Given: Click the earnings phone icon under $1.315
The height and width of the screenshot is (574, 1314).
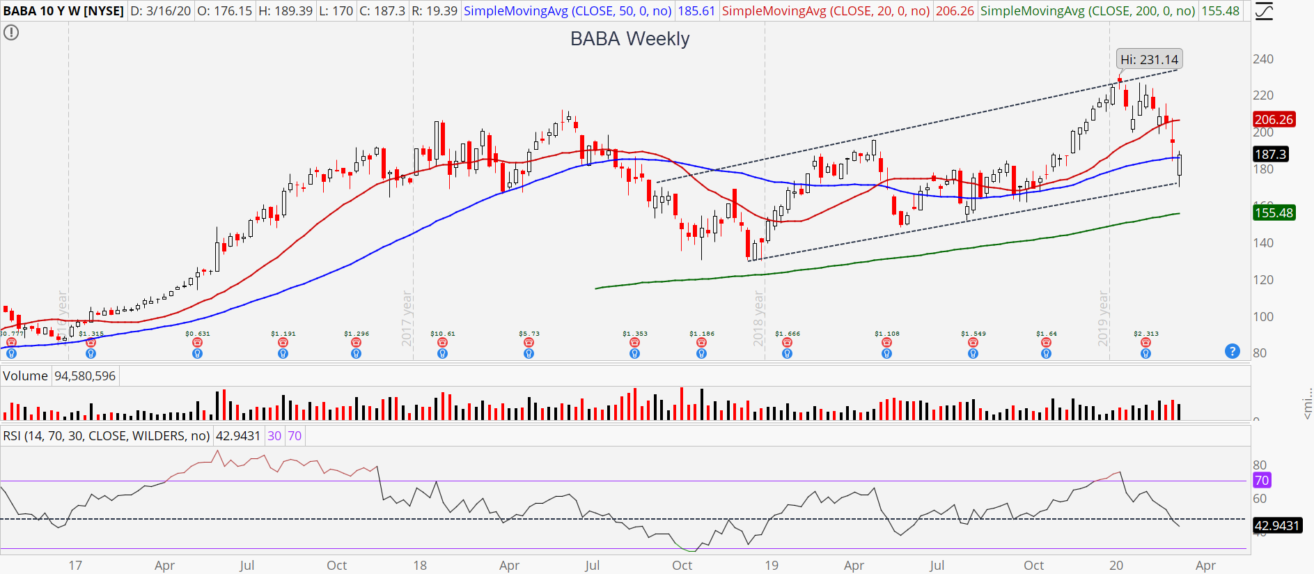Looking at the screenshot, I should 91,343.
